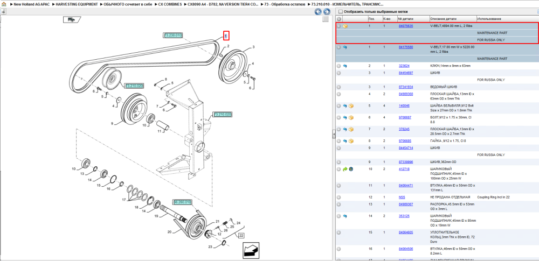Click the combine direction icon above the diagram
The width and height of the screenshot is (539, 261).
pyautogui.click(x=72, y=19)
